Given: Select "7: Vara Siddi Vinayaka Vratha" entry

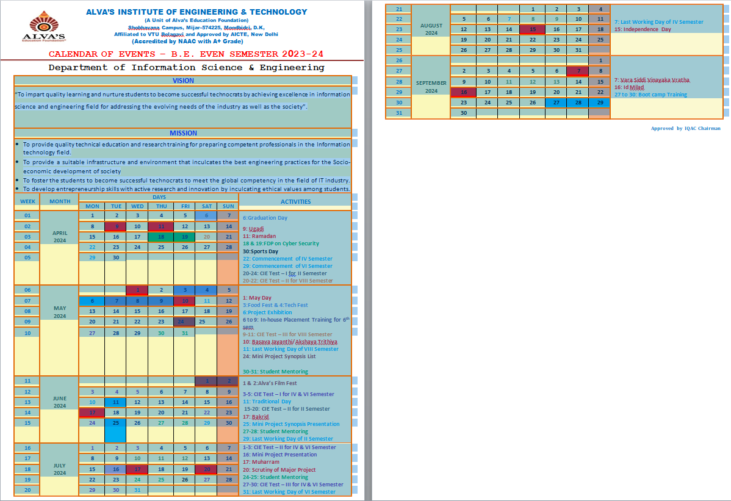Looking at the screenshot, I should 652,80.
